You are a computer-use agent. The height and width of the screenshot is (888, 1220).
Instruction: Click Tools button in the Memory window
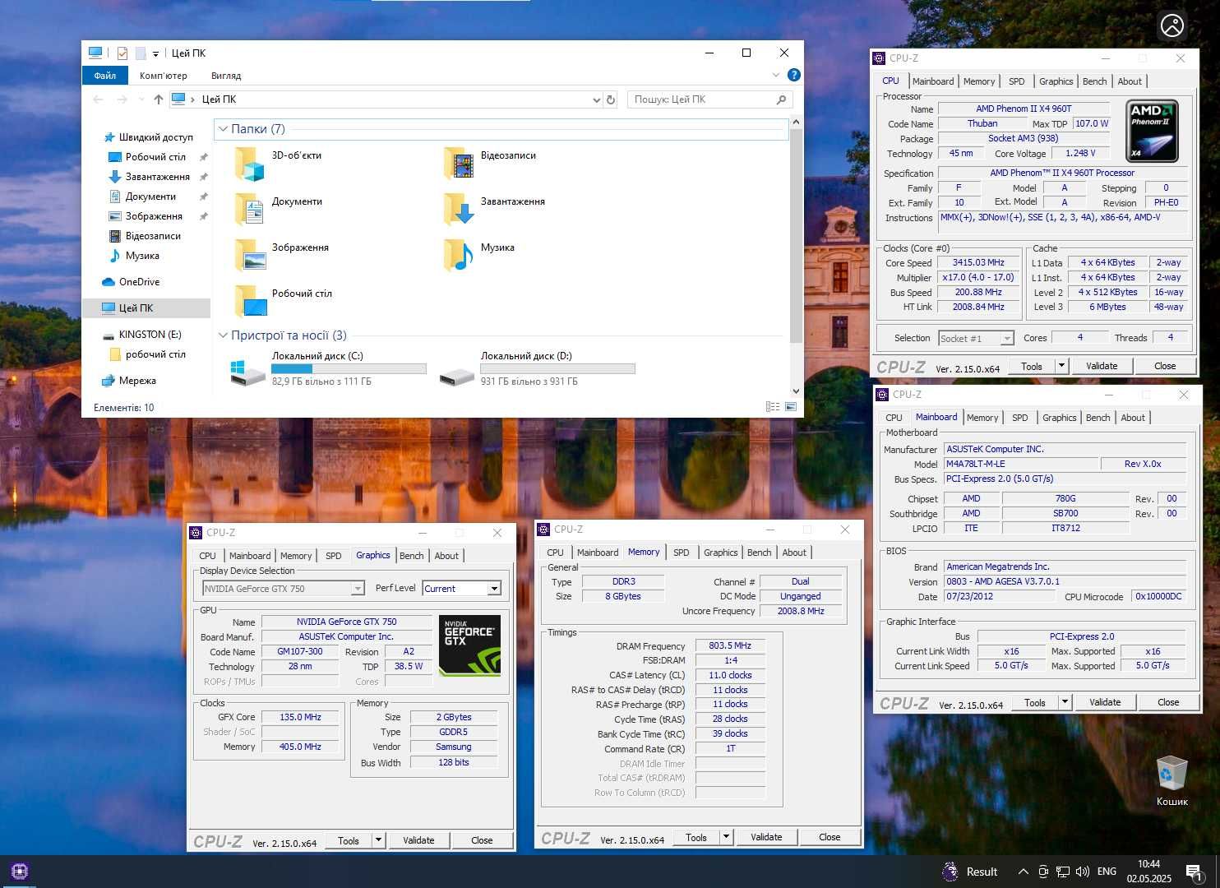(695, 837)
